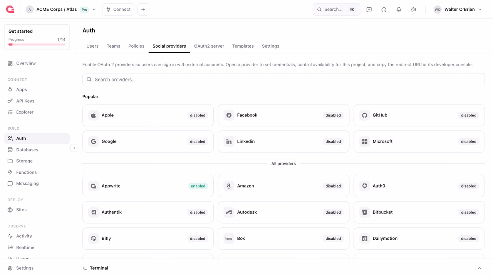This screenshot has height=277, width=493.
Task: Click the Amazon provider logo icon
Action: 229,186
